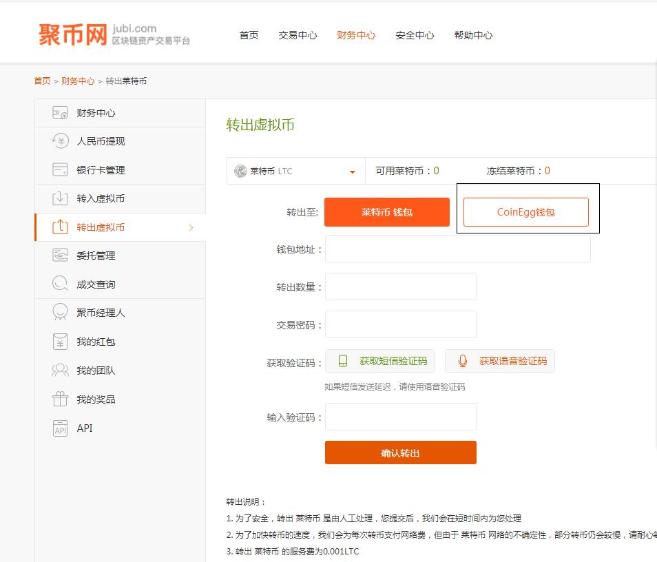Select the CoinEgg钱包 transfer destination
657x562 pixels.
[x=525, y=212]
